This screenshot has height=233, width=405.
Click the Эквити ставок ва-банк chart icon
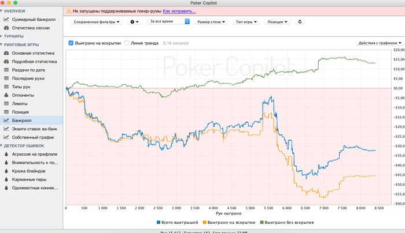6,129
